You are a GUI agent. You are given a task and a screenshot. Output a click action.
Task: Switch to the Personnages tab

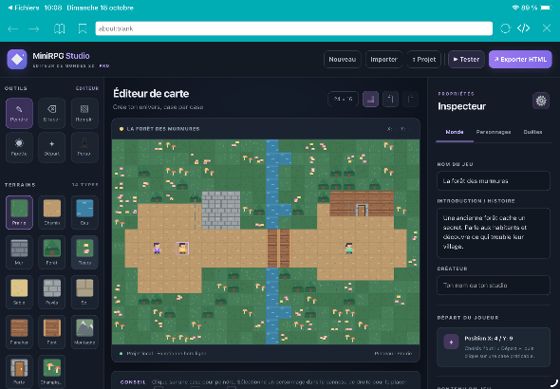(494, 132)
